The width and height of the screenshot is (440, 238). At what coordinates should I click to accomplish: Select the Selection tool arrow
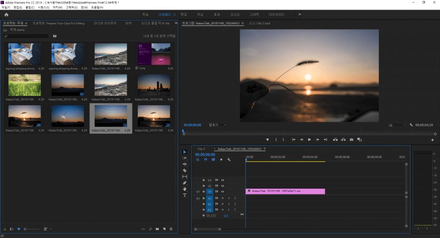[185, 152]
